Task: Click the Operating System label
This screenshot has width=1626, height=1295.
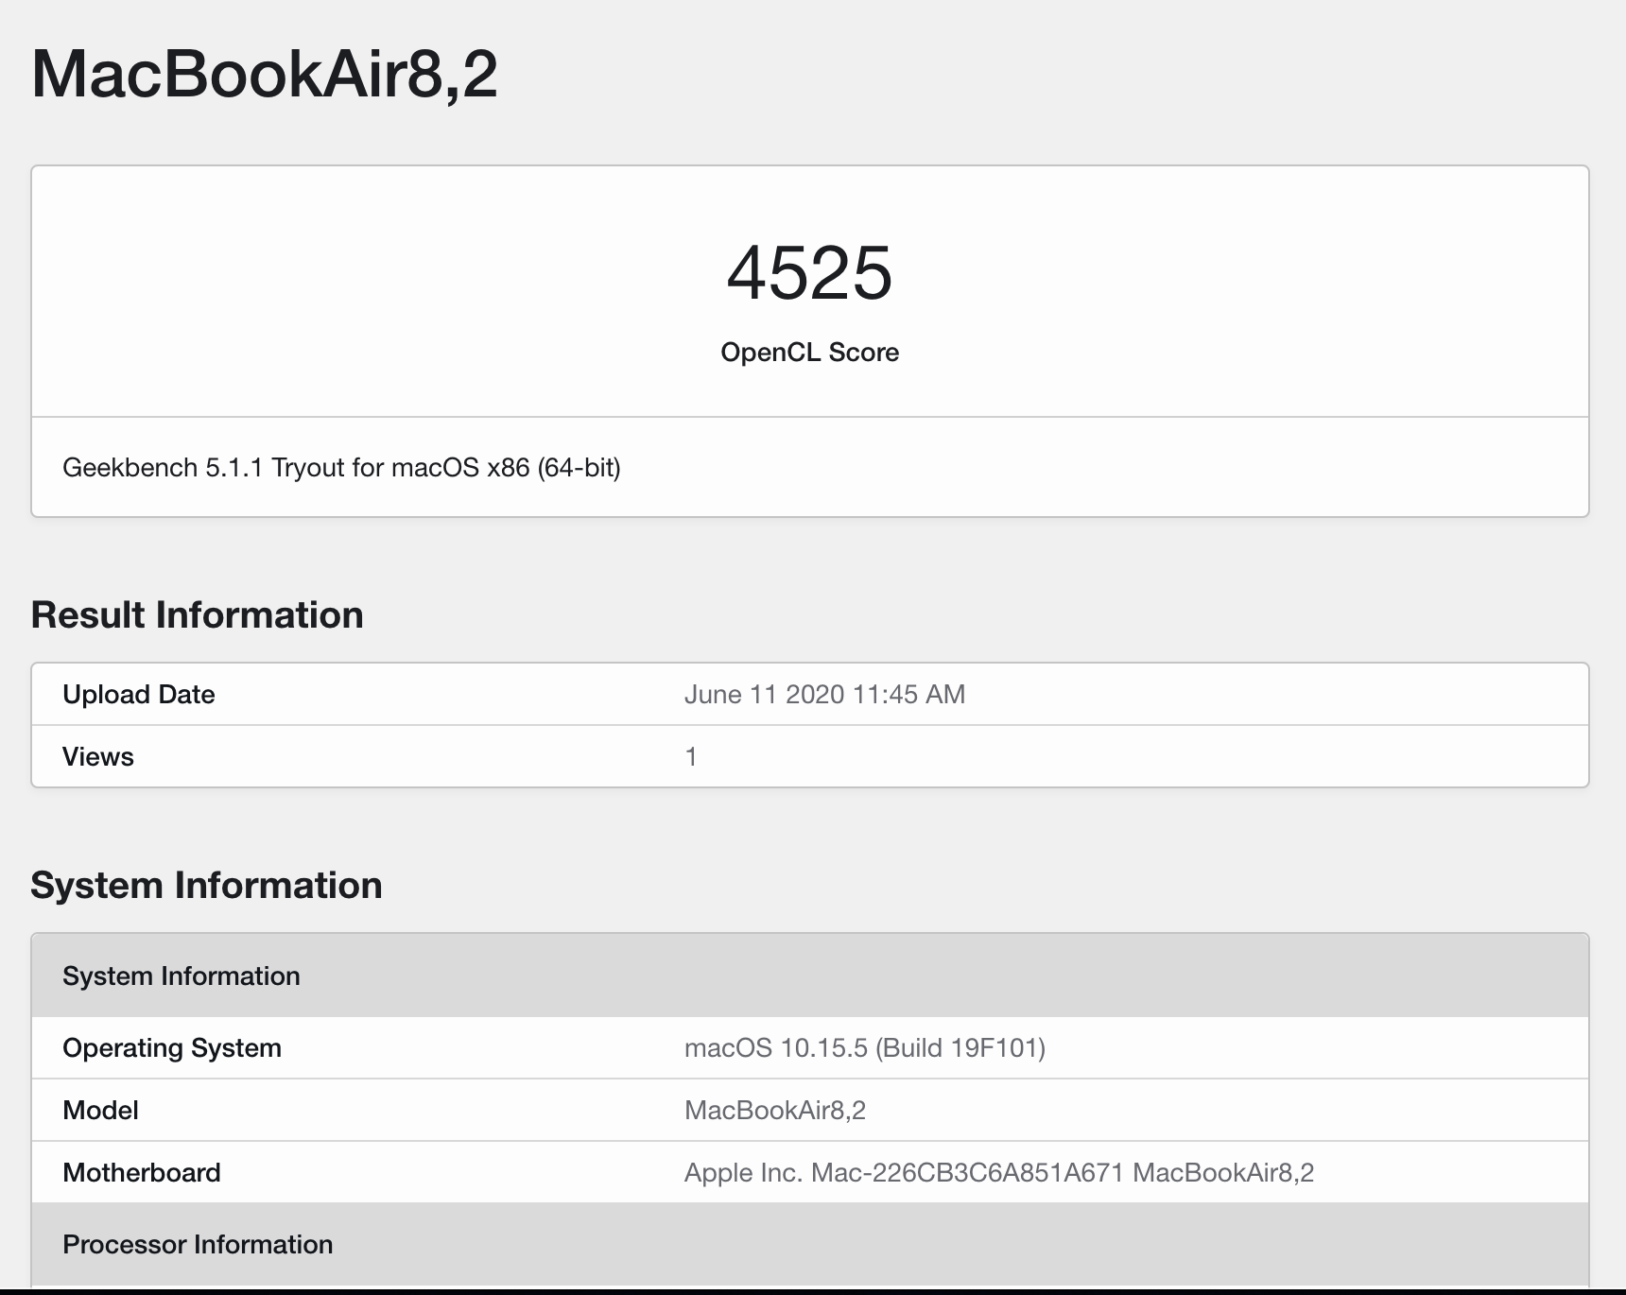Action: [x=172, y=1048]
